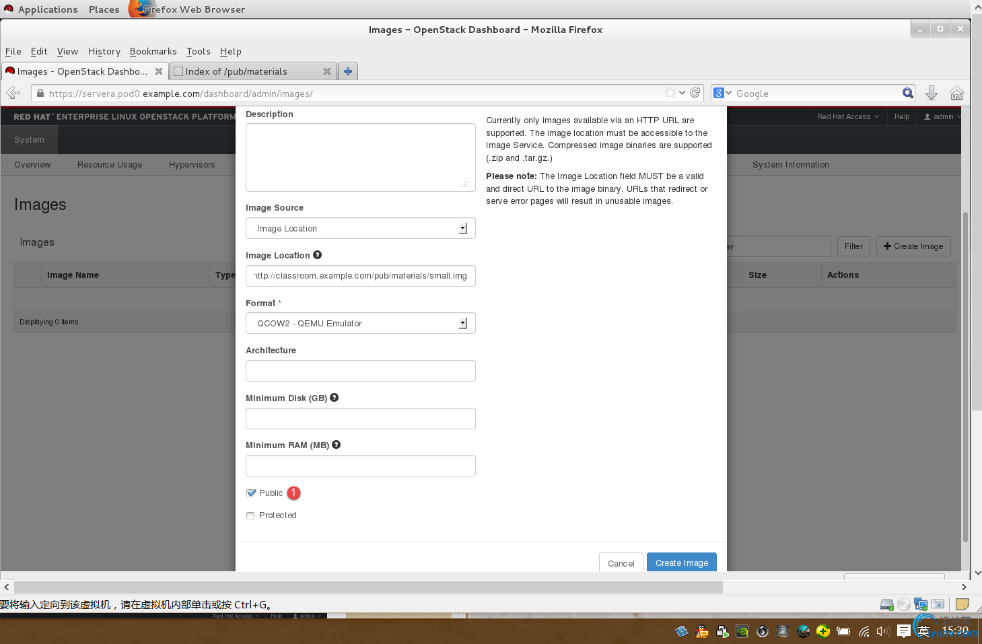Click the battery power tray icon
The height and width of the screenshot is (644, 982).
point(843,631)
